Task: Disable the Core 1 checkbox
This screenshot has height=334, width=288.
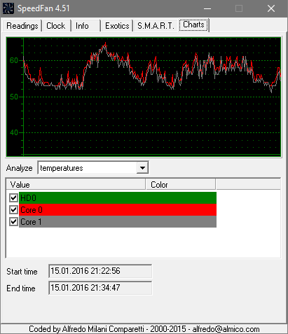Action: pos(13,221)
